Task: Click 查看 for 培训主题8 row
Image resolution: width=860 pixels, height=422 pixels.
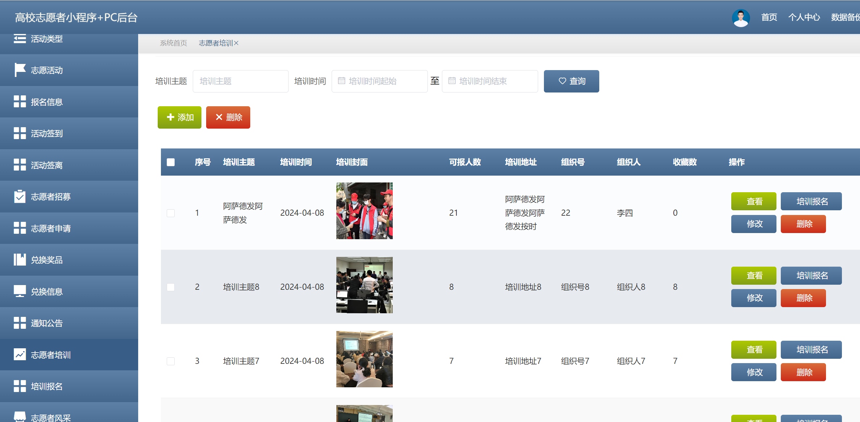Action: 754,276
